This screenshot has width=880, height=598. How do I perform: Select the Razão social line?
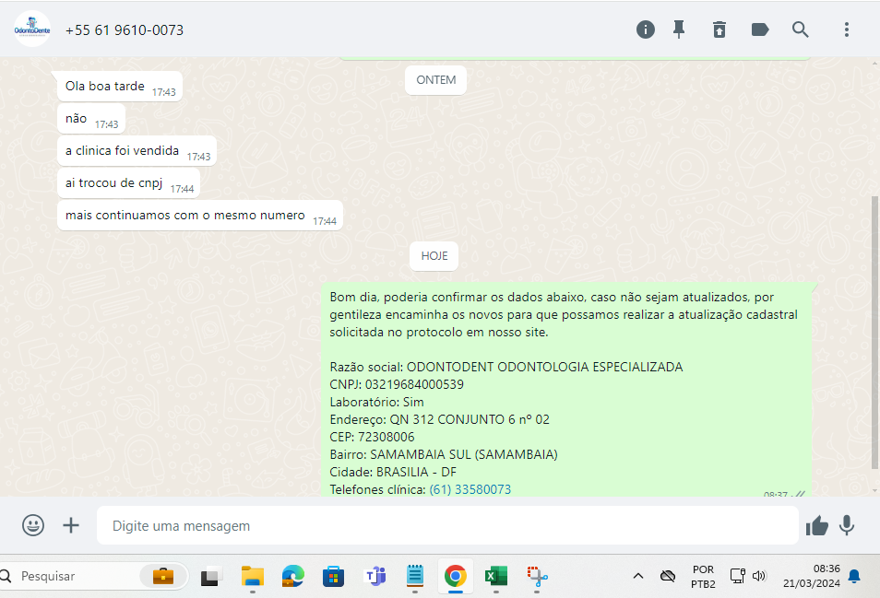(x=505, y=367)
